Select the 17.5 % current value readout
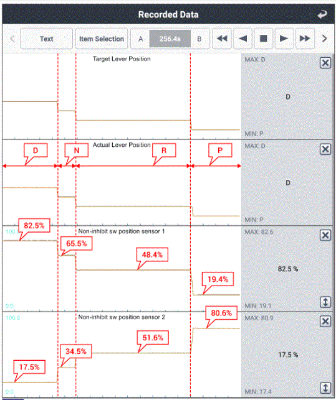 (x=288, y=355)
